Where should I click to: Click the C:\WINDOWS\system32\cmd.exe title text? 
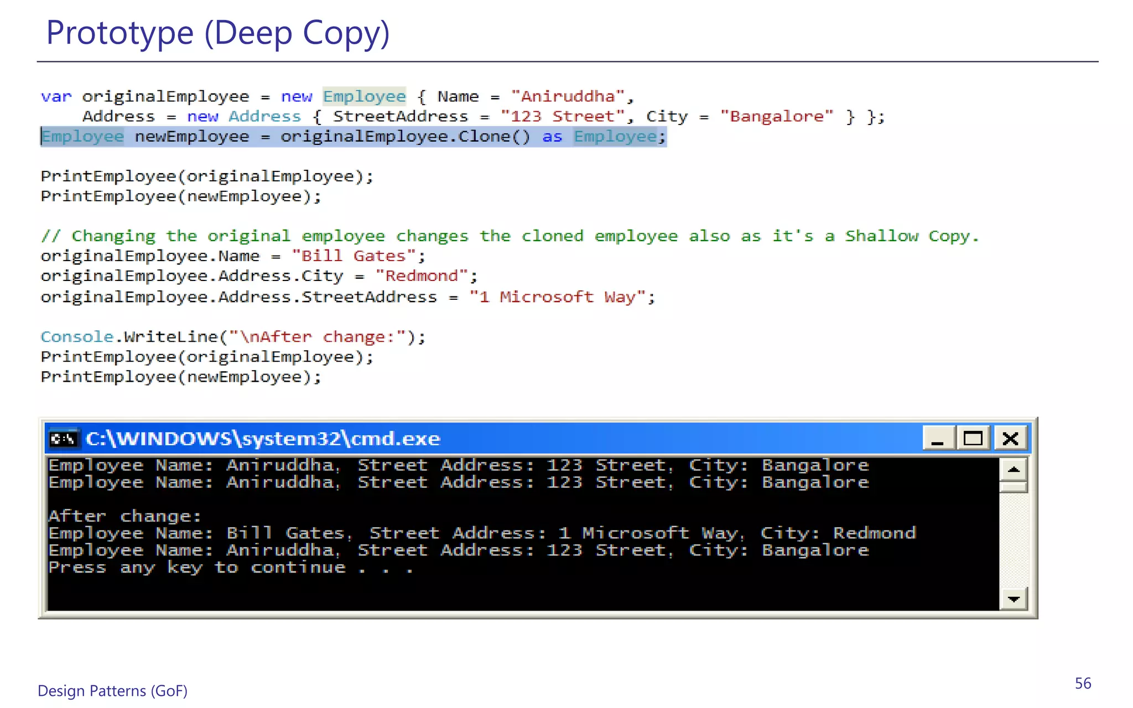click(x=263, y=439)
